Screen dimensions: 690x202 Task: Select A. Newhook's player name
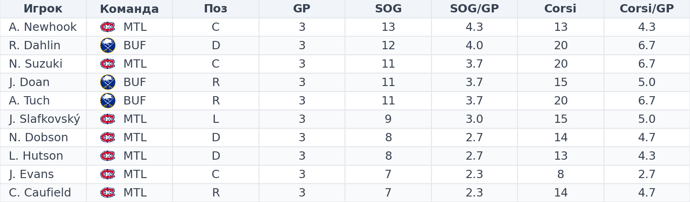click(x=43, y=27)
